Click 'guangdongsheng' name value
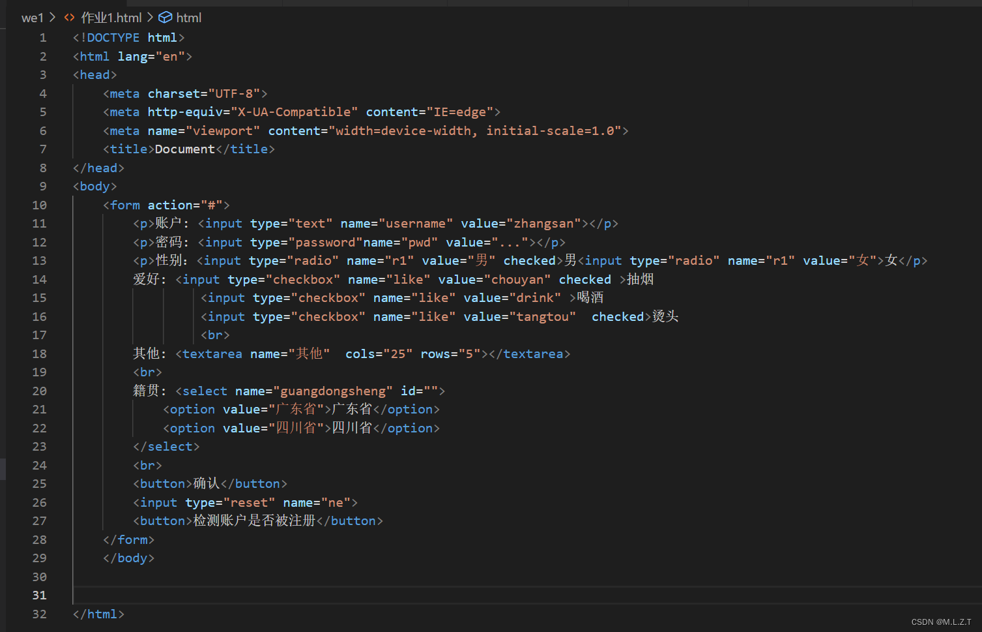 pyautogui.click(x=333, y=391)
